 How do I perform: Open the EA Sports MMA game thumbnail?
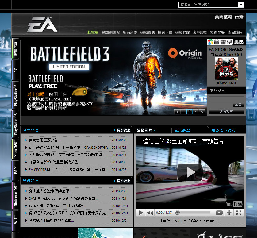click(x=226, y=69)
